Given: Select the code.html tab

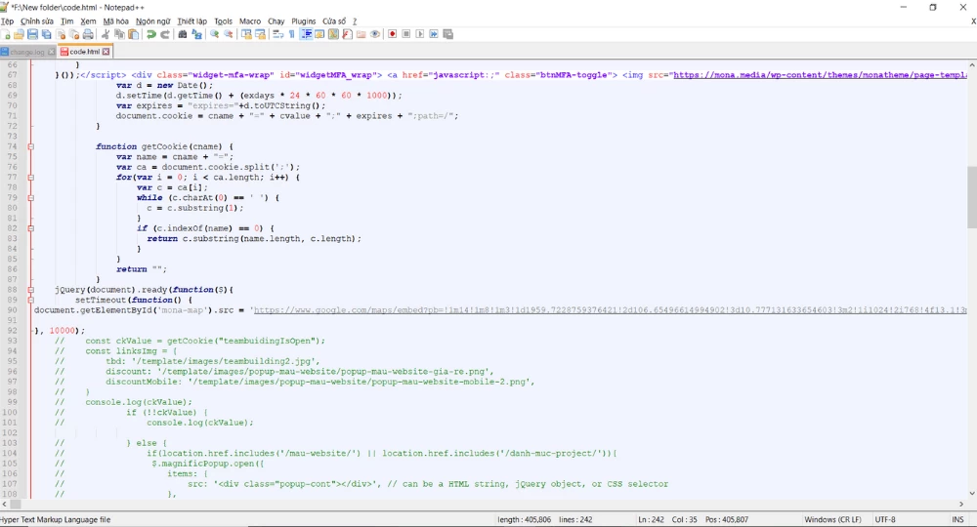Looking at the screenshot, I should point(84,52).
